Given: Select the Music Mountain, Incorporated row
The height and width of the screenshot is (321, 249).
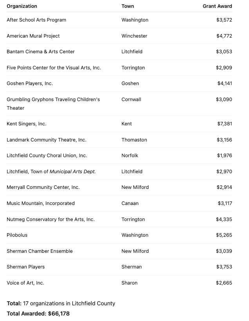Looking at the screenshot, I should click(41, 203).
